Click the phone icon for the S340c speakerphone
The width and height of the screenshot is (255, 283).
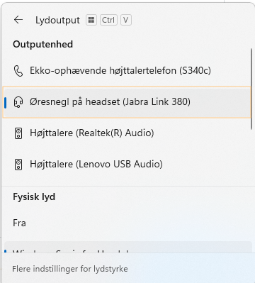(18, 71)
